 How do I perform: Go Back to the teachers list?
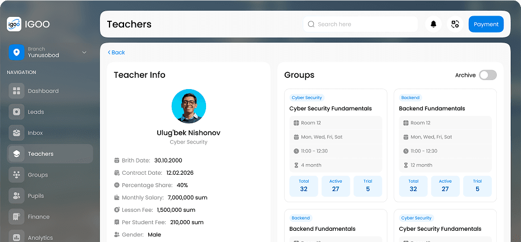pos(116,53)
